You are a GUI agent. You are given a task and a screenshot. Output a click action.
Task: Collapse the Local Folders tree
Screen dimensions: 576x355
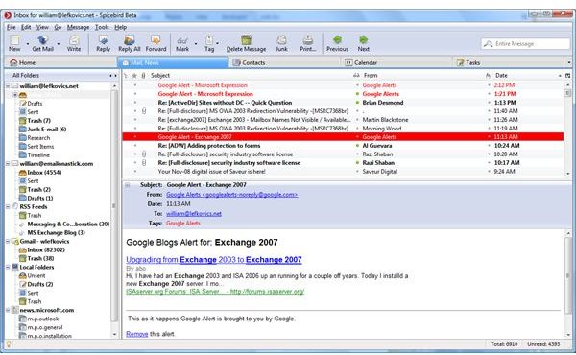(x=8, y=267)
